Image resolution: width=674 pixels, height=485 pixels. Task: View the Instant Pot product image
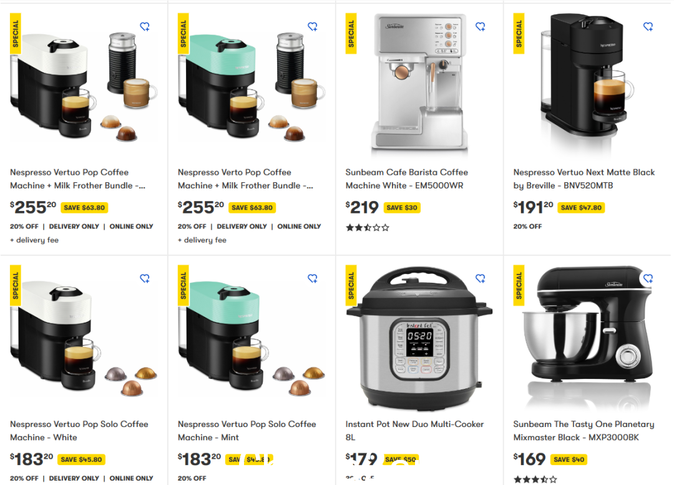[x=419, y=338]
